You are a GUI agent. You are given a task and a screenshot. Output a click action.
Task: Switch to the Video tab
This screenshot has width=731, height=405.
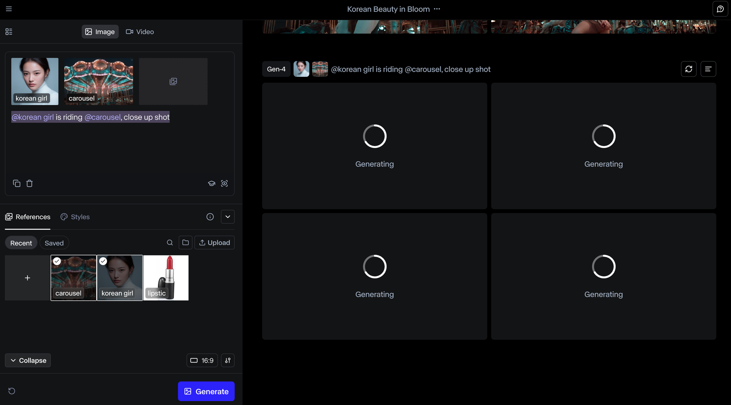(140, 32)
